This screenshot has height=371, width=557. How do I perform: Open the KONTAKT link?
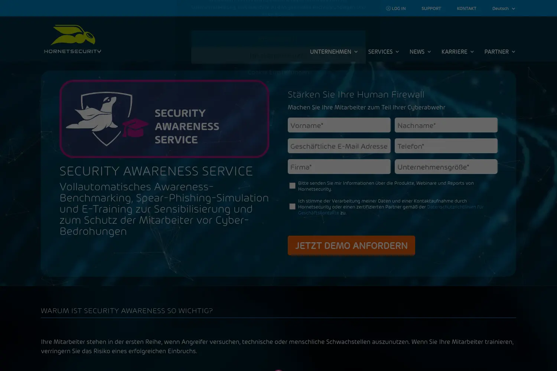tap(466, 9)
